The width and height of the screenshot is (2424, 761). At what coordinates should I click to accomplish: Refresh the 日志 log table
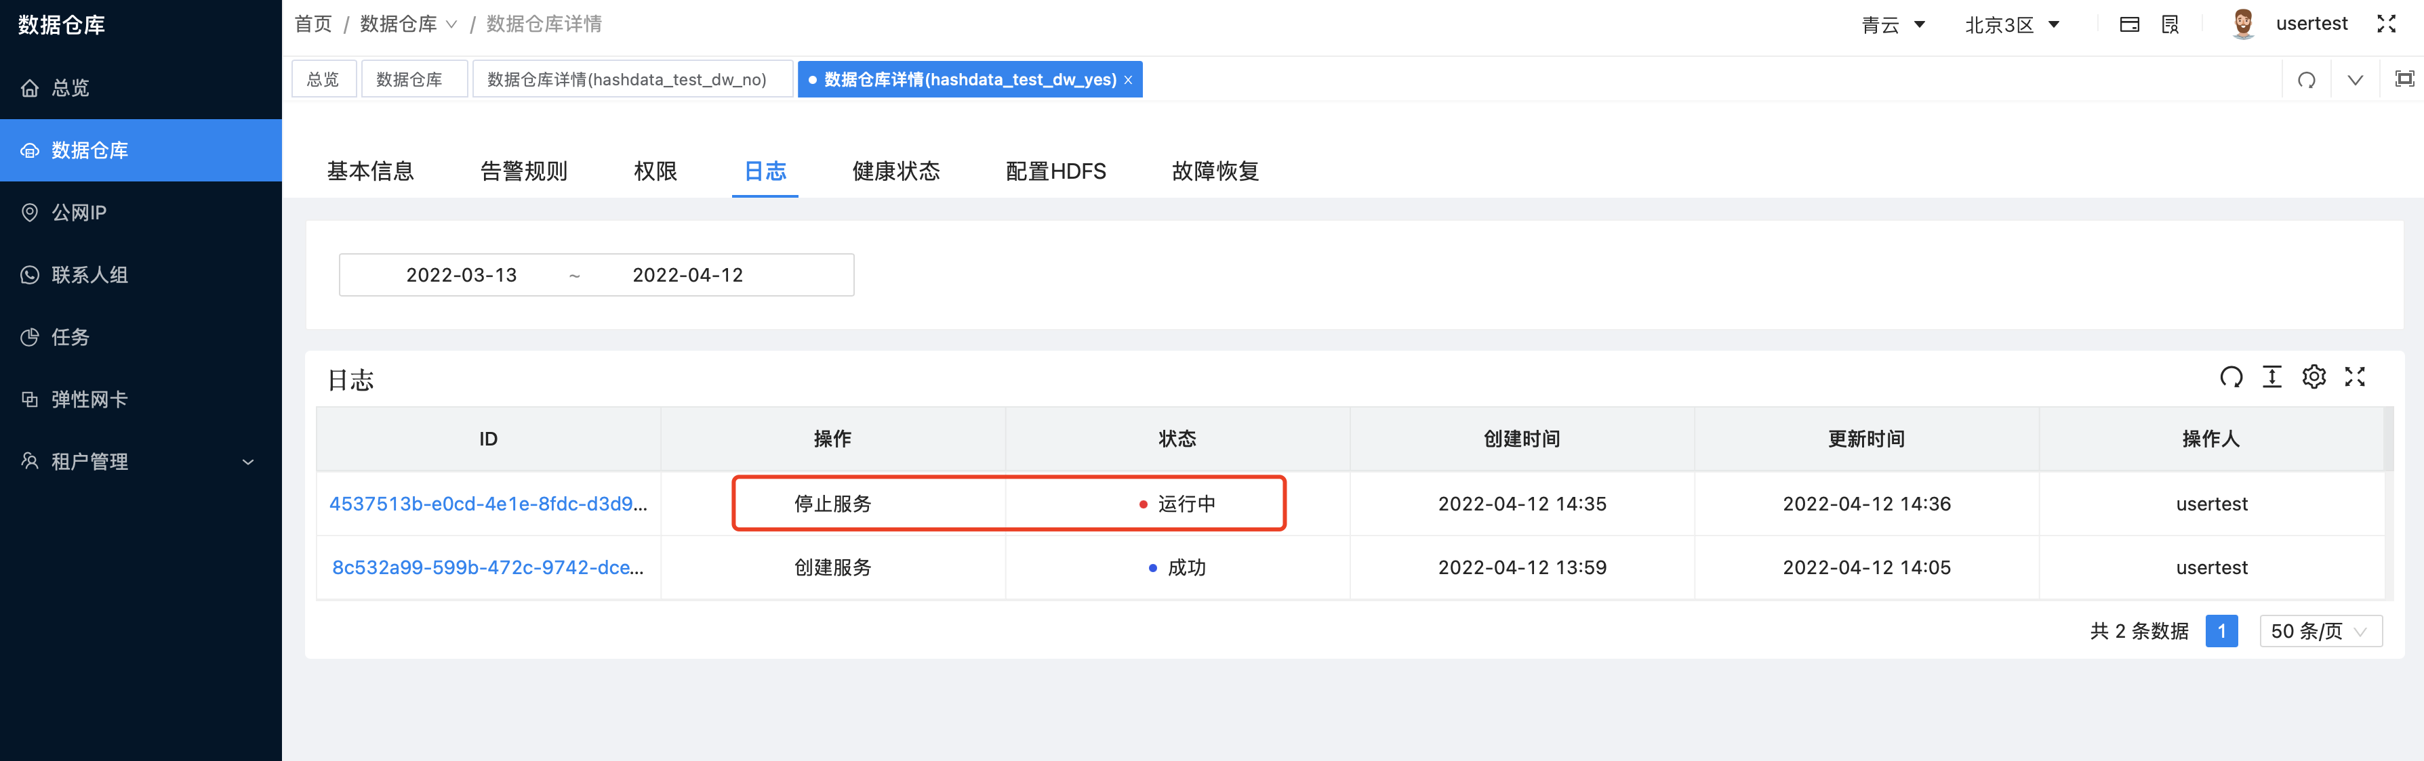tap(2229, 376)
